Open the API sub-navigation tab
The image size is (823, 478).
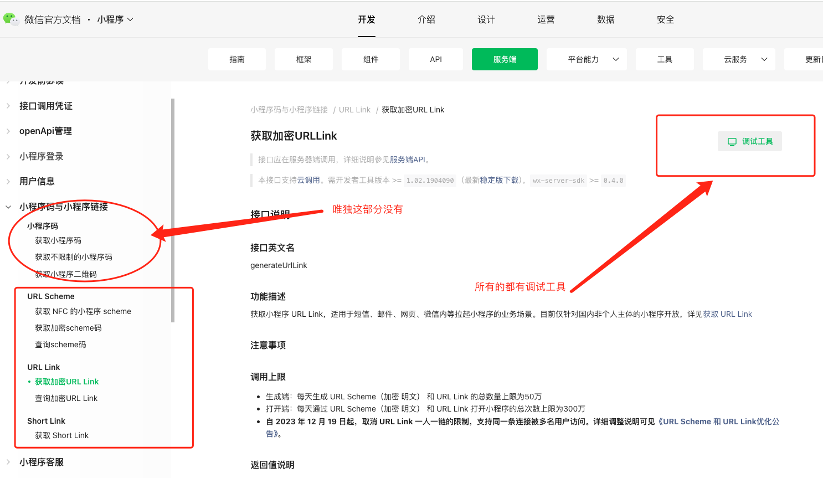[x=436, y=59]
